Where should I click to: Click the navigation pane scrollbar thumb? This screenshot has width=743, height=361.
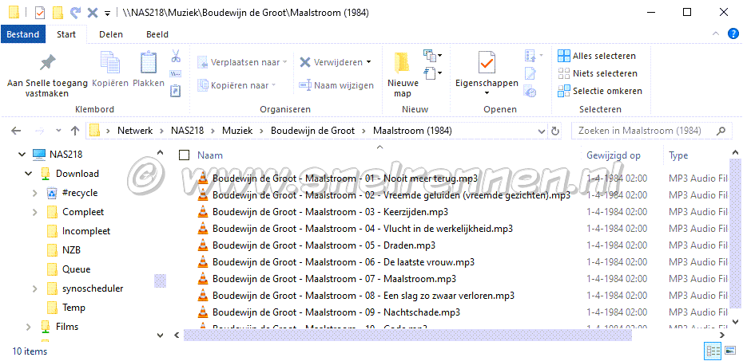[x=160, y=281]
